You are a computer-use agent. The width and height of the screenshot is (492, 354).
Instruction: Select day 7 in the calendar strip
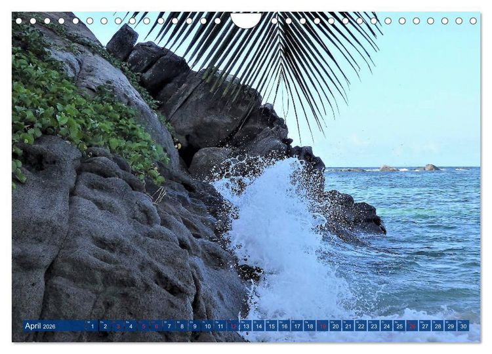point(169,326)
